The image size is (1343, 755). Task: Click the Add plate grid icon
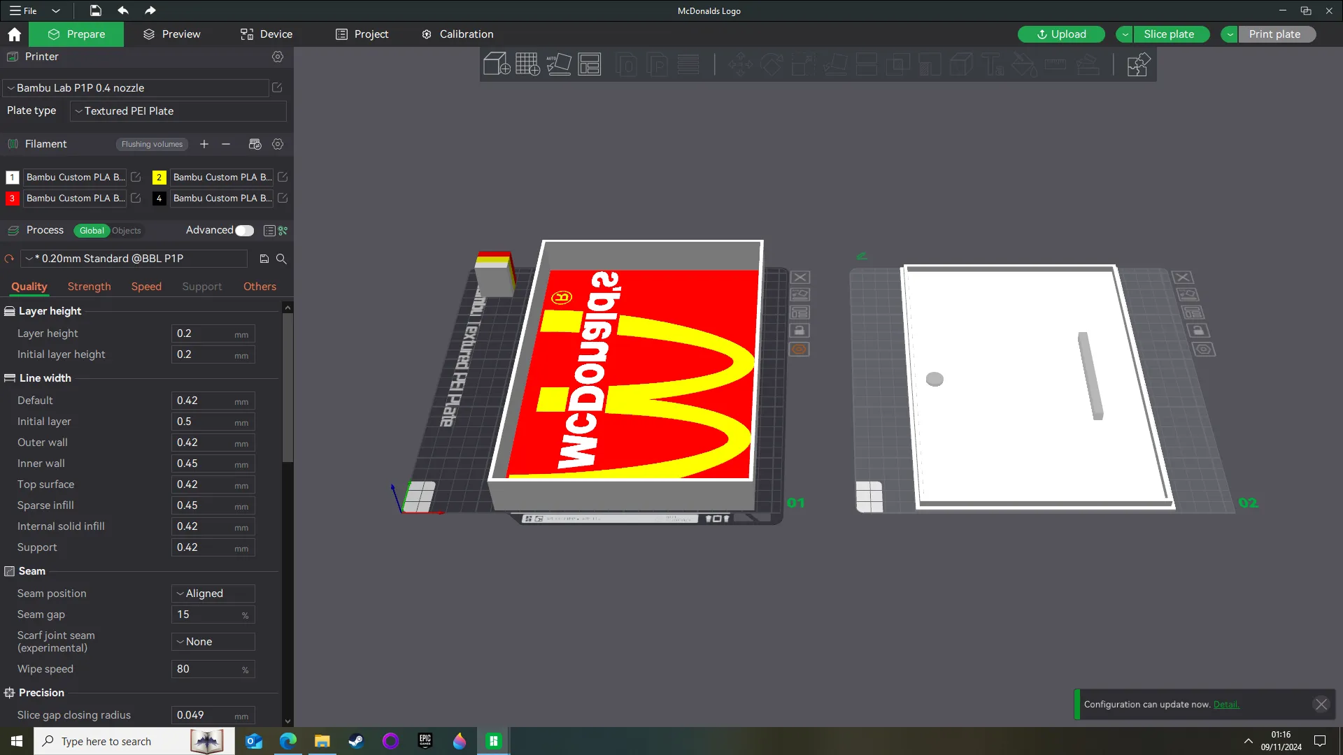pos(527,64)
